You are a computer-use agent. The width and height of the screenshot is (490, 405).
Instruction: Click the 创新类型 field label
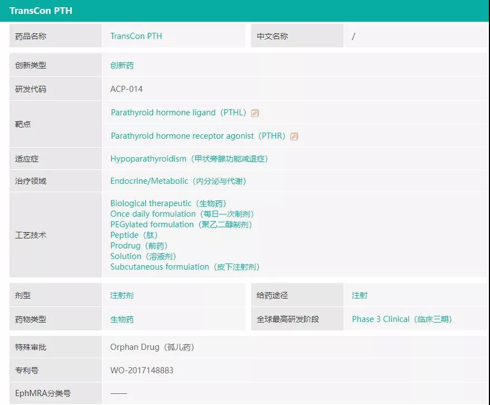click(x=31, y=65)
